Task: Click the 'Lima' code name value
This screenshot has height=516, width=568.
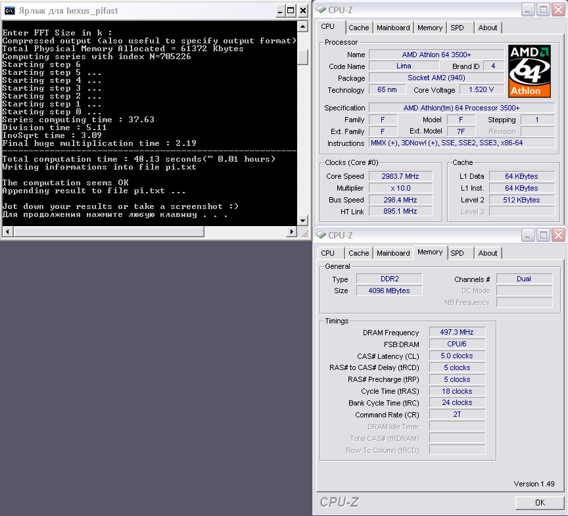Action: point(404,66)
